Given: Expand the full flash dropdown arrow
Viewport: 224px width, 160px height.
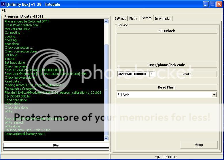Looking at the screenshot, I should [214, 95].
